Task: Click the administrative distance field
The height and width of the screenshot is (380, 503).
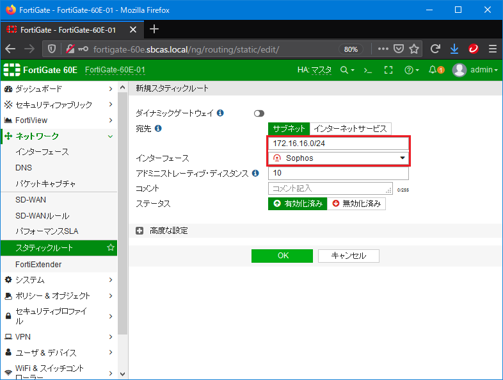Action: [339, 173]
